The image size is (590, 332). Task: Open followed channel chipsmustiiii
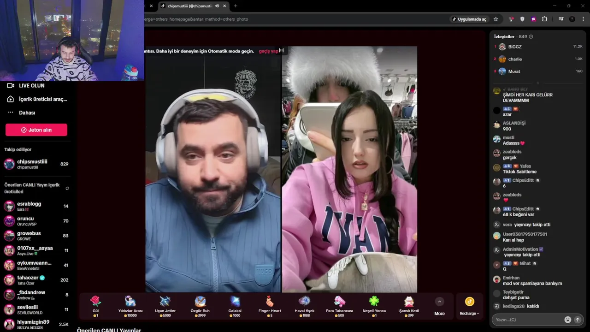coord(37,164)
